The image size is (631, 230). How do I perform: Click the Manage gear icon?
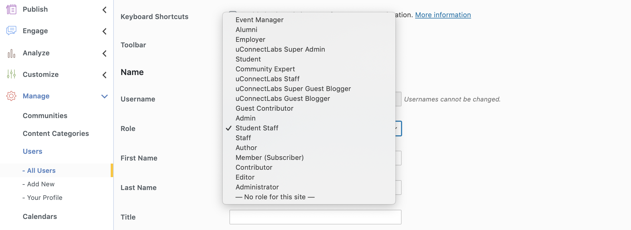point(11,96)
